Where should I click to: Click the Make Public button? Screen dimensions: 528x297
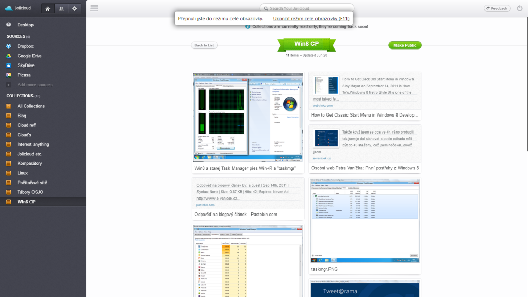405,45
